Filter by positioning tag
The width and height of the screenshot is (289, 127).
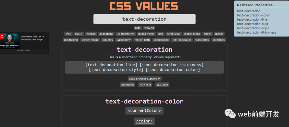[x=71, y=40]
